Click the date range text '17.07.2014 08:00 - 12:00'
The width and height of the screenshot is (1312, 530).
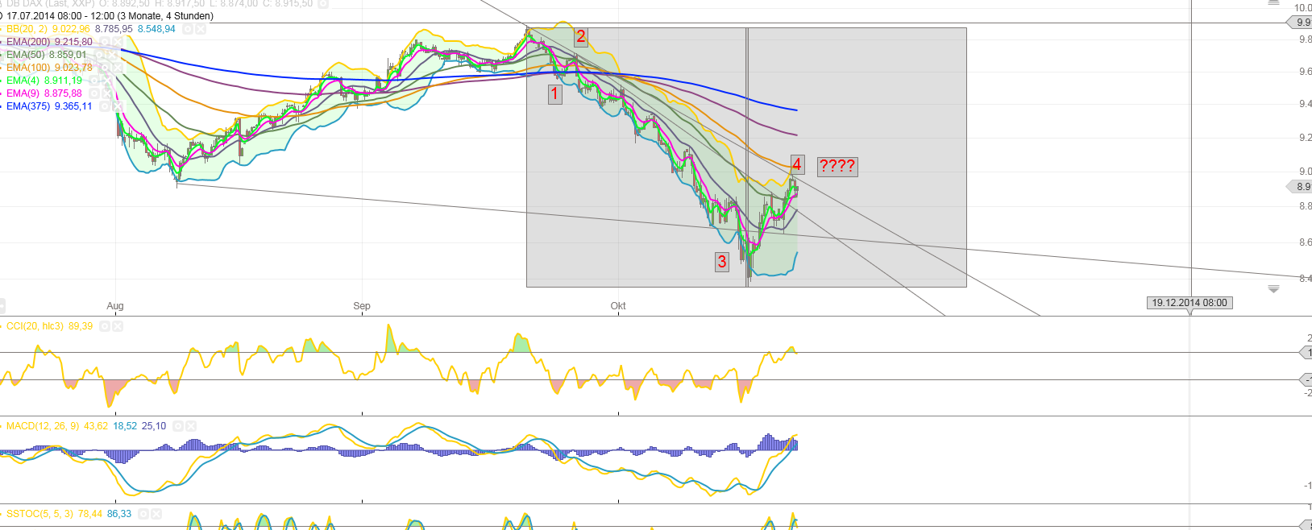click(60, 16)
